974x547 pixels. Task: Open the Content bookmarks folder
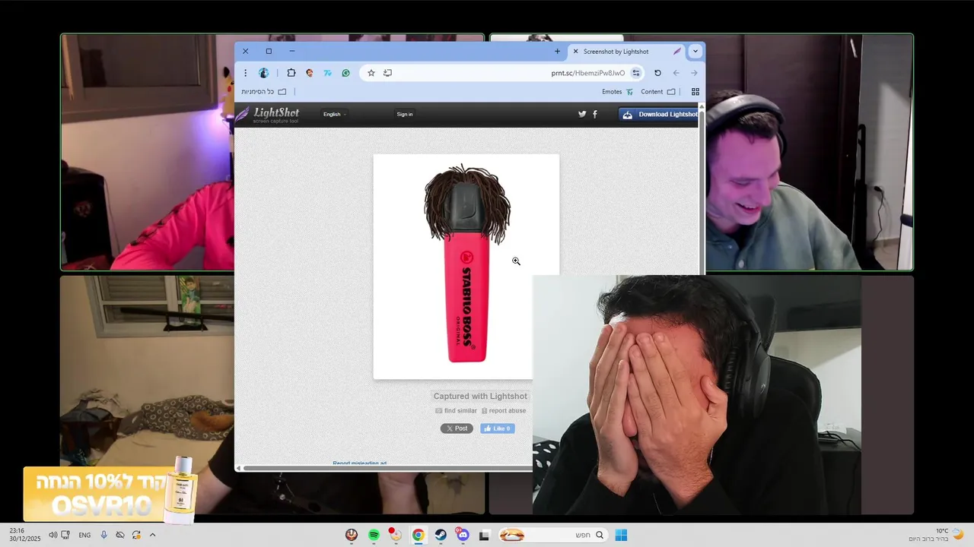(x=658, y=92)
